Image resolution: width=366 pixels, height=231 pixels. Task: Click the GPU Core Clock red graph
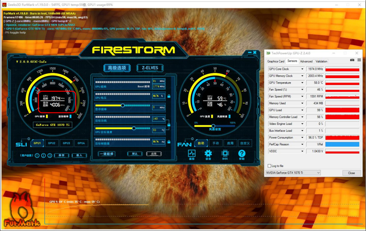point(342,69)
